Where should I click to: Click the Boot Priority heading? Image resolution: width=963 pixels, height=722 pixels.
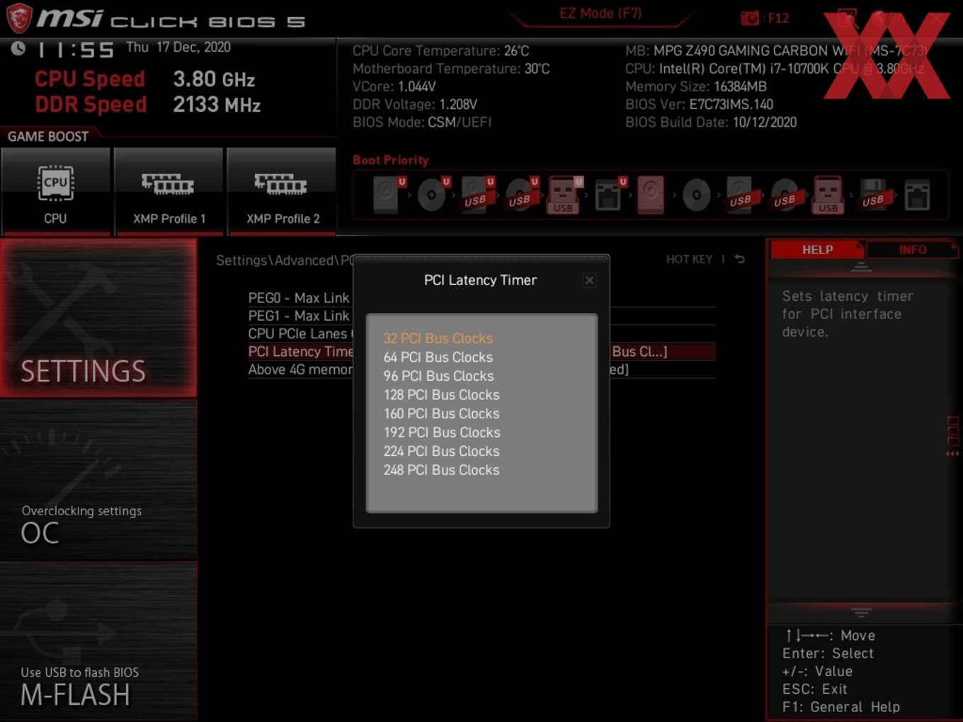pyautogui.click(x=391, y=160)
